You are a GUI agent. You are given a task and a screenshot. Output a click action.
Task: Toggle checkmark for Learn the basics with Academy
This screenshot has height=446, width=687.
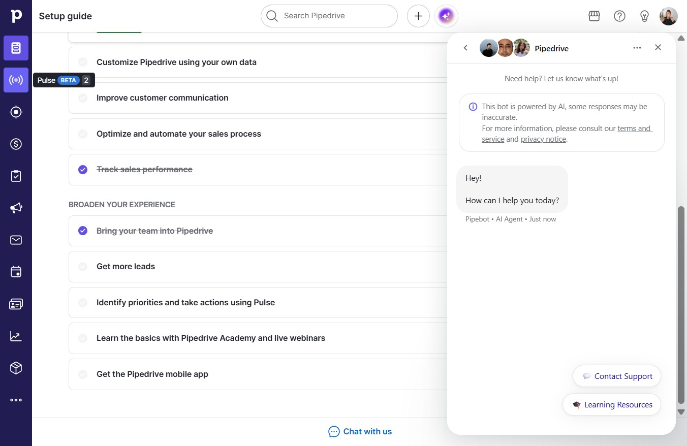[83, 338]
